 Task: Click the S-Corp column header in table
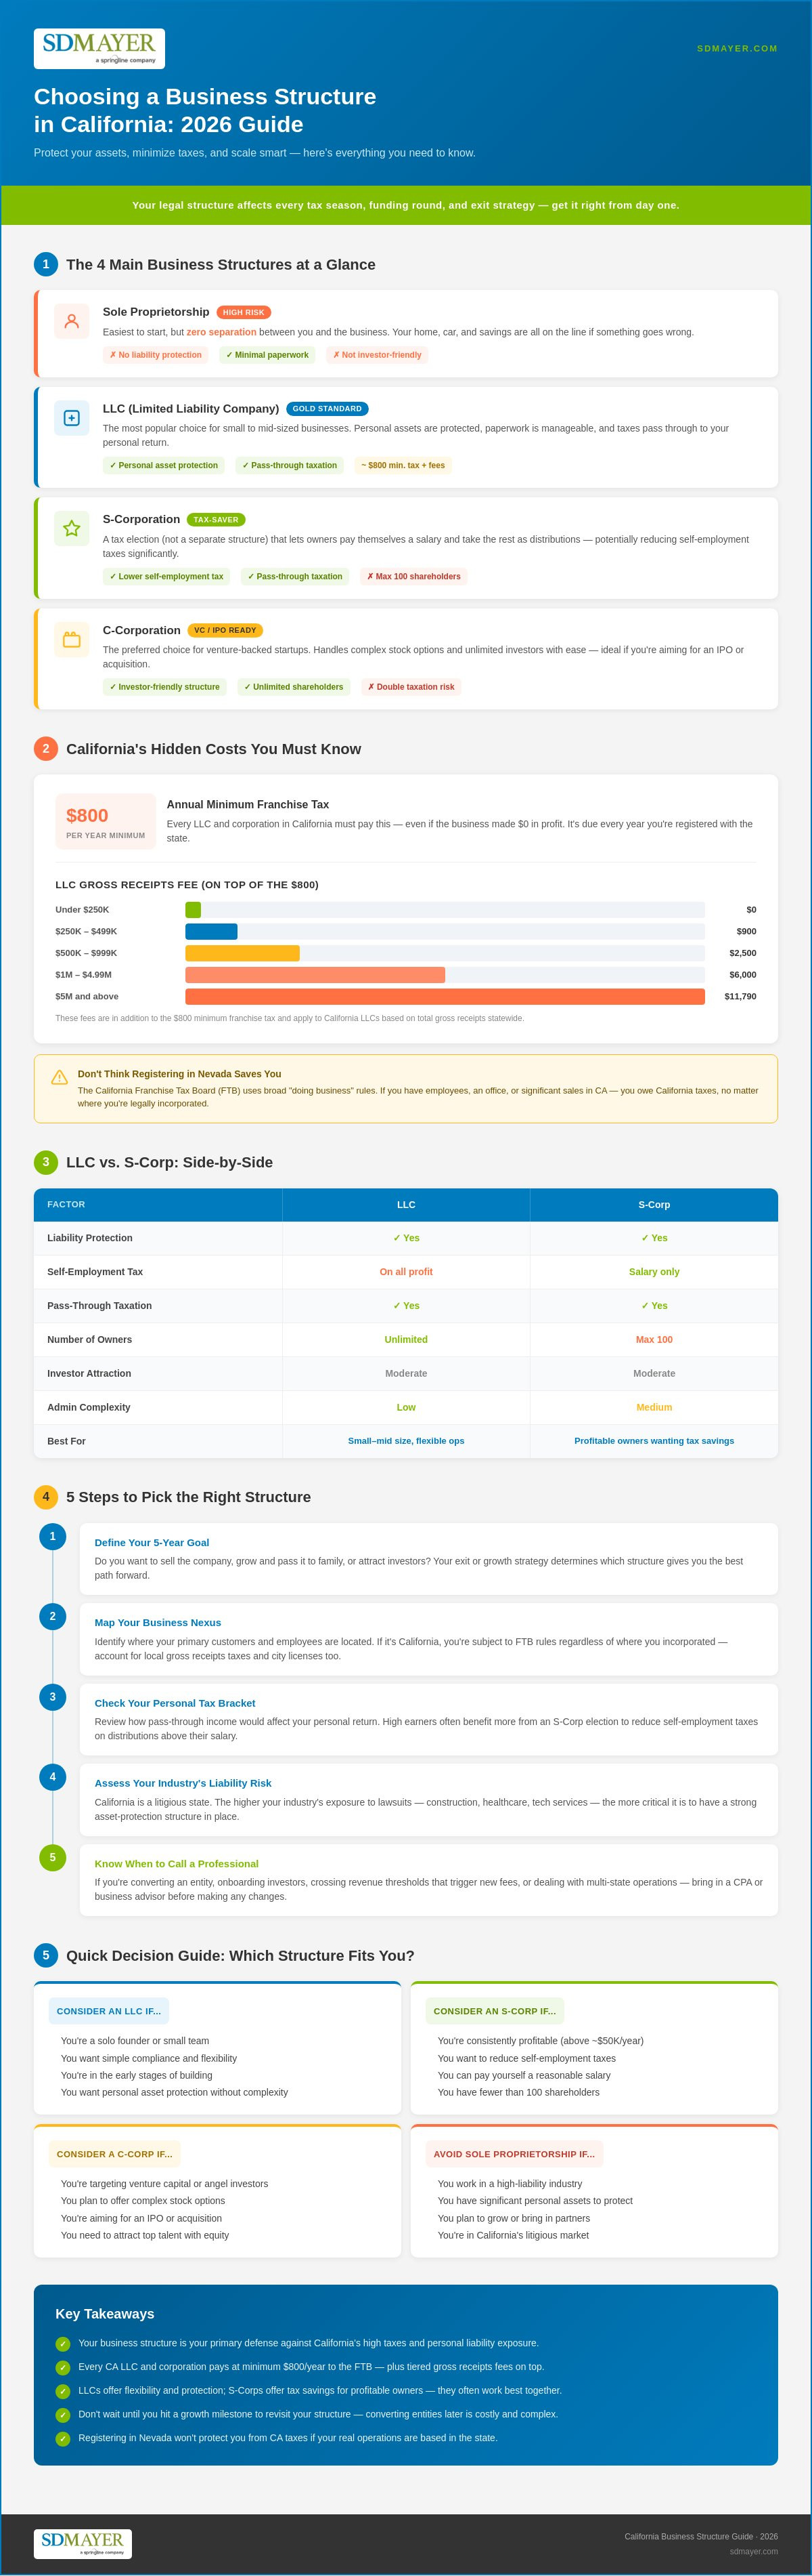(654, 1204)
